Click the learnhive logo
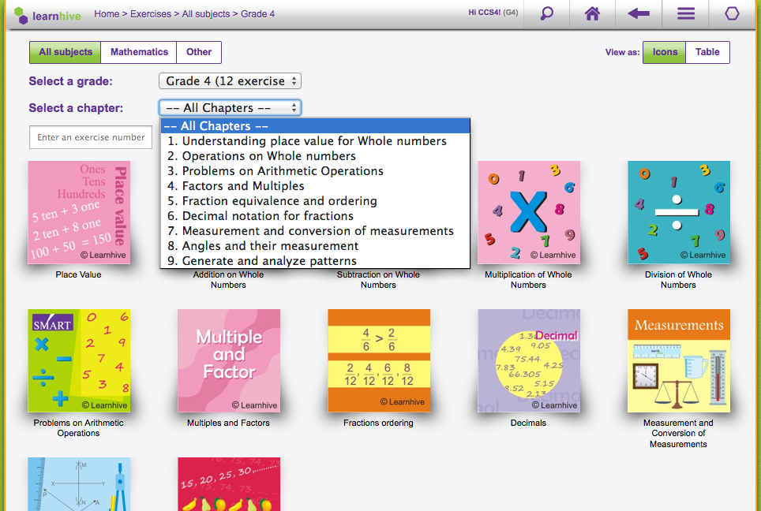 [x=47, y=15]
